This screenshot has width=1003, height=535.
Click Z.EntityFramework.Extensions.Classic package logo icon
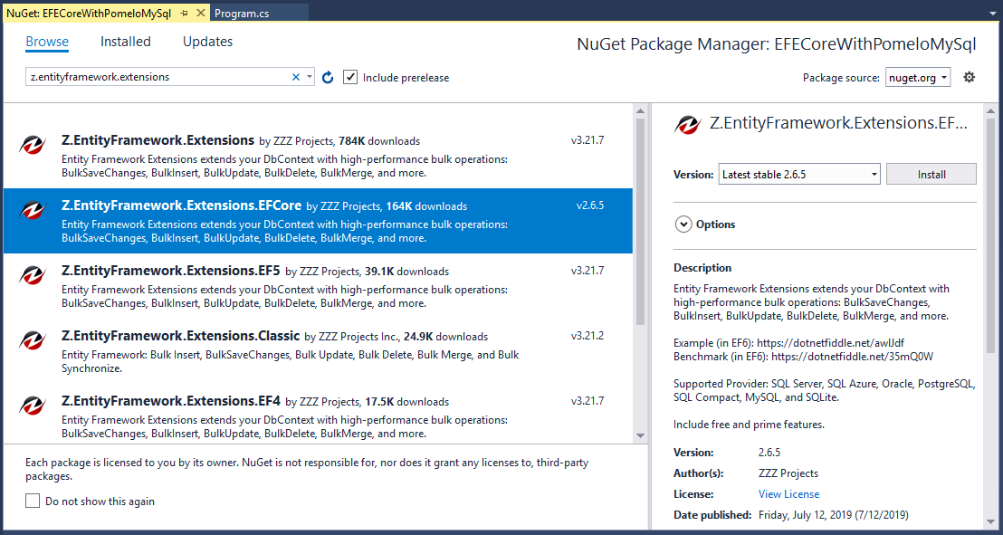pyautogui.click(x=32, y=341)
